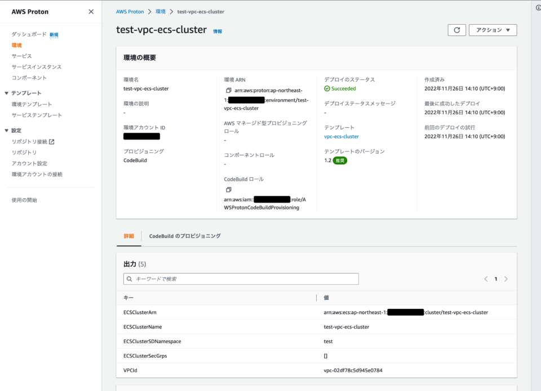The image size is (541, 391).
Task: Click the Succeeded status check icon
Action: (x=327, y=88)
